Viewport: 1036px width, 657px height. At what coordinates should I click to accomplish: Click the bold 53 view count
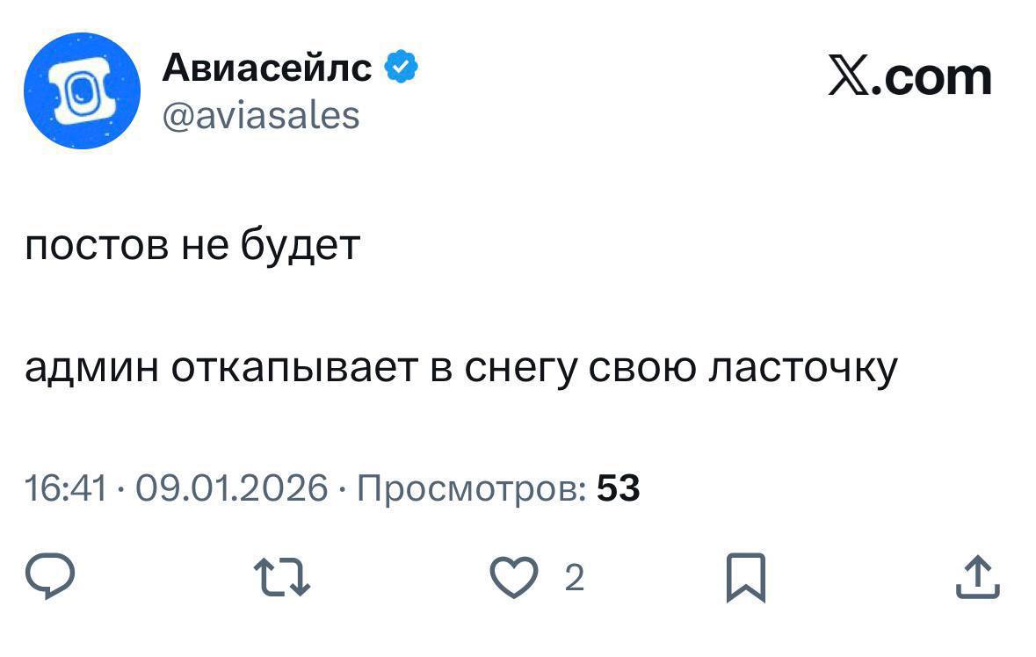click(619, 487)
